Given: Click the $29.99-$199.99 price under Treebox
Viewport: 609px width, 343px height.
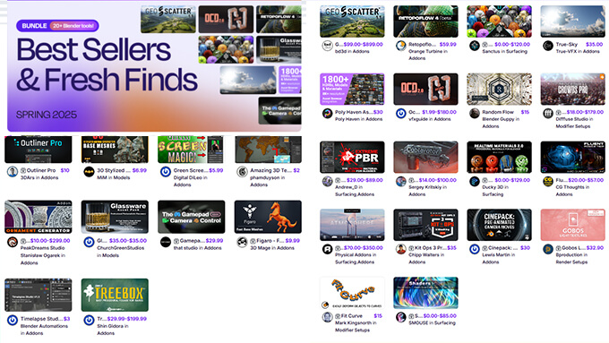Looking at the screenshot, I should coord(127,319).
